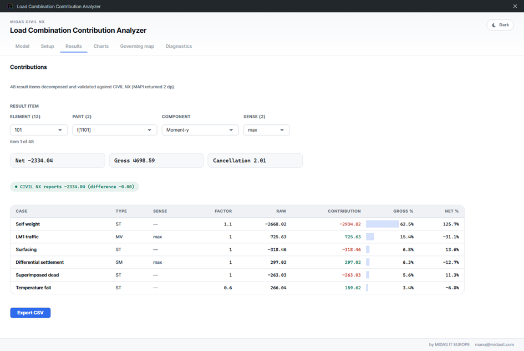
Task: Switch to the Setup tab
Action: [48, 46]
